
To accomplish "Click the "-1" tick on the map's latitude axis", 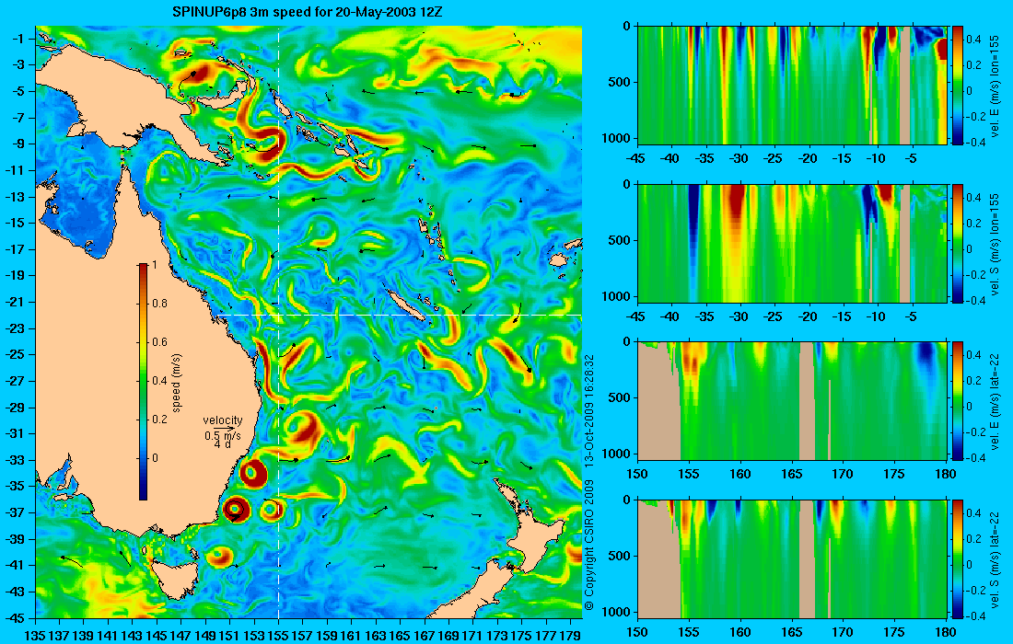I will (x=17, y=38).
